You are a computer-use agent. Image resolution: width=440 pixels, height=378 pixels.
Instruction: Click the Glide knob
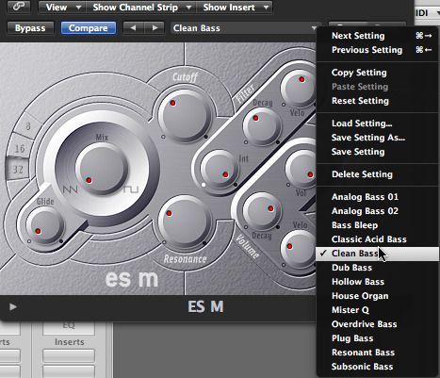(45, 225)
